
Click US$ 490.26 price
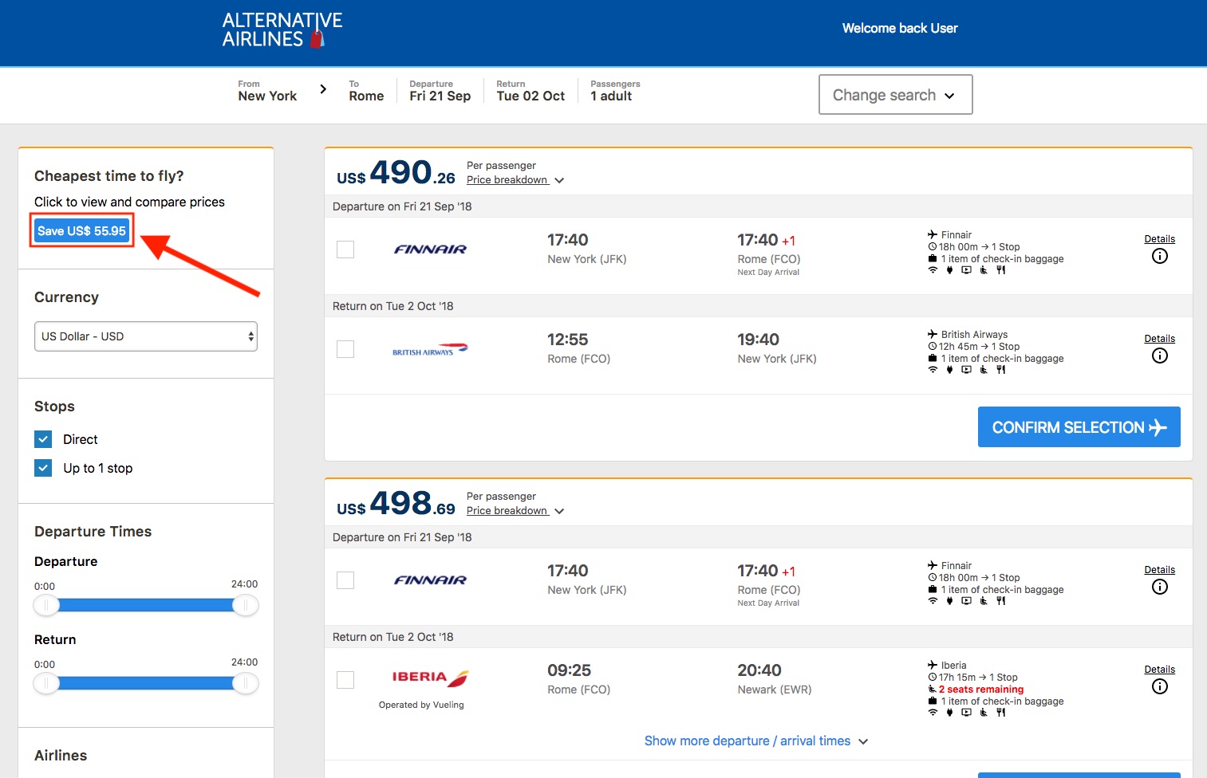[396, 172]
